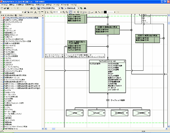This screenshot has width=170, height=133.
Task: Click the horizontal bar icon above tree panel
Action: [x=42, y=12]
